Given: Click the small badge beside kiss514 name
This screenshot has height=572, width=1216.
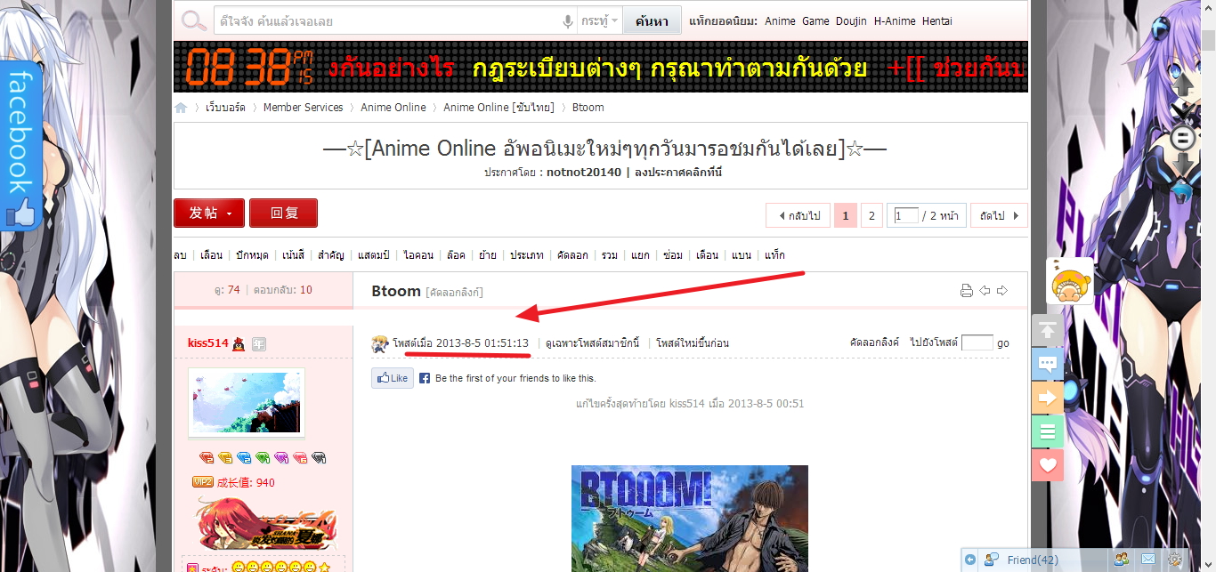Looking at the screenshot, I should pyautogui.click(x=258, y=343).
